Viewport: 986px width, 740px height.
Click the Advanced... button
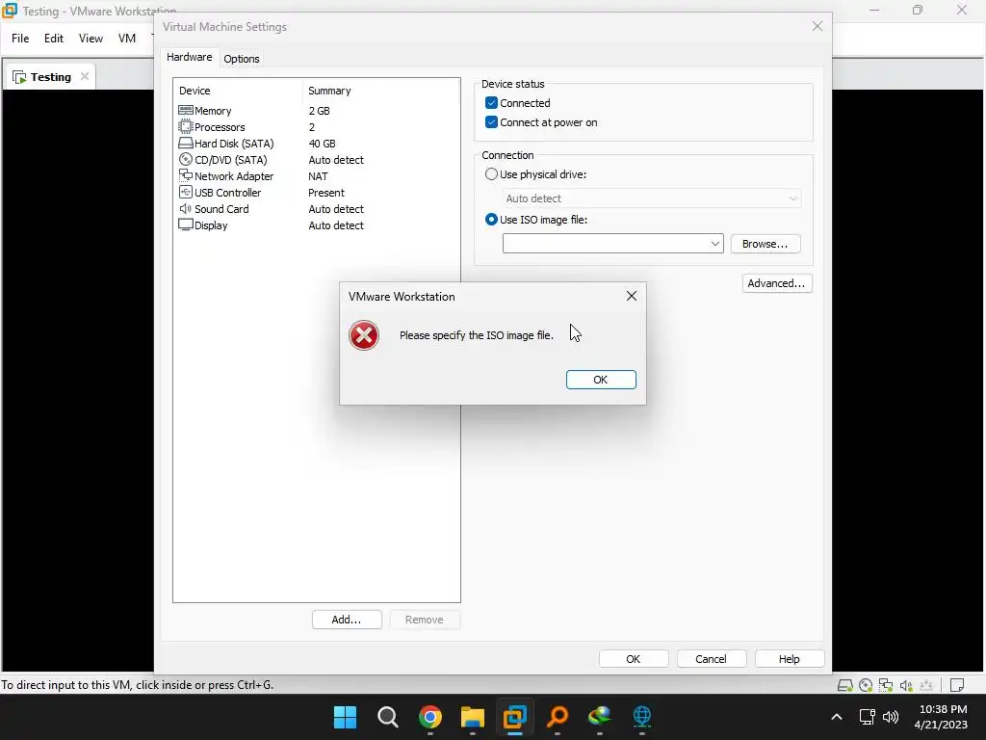coord(777,283)
